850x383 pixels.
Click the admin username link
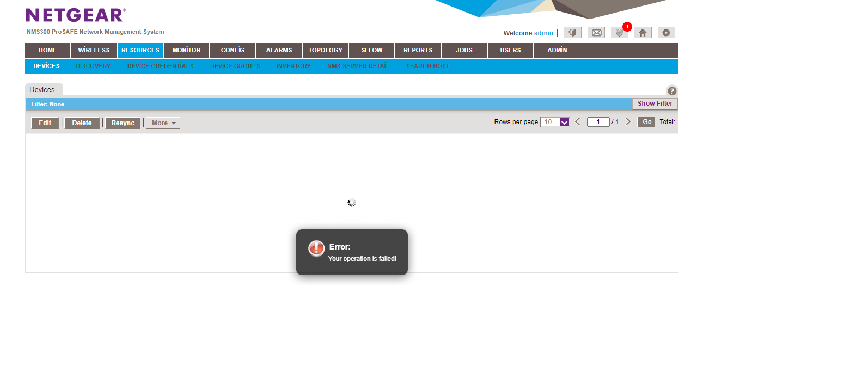(543, 33)
